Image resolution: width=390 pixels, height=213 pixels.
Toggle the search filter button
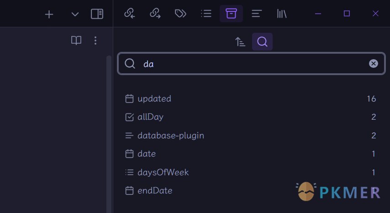pyautogui.click(x=262, y=42)
